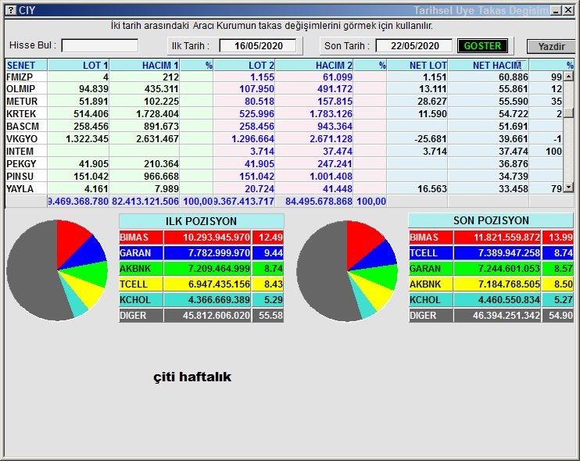Click TCELL yellow row in ILK POZISYON

click(201, 284)
